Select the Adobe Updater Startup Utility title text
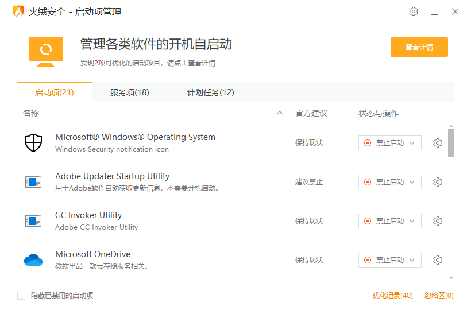The height and width of the screenshot is (310, 471). (113, 176)
